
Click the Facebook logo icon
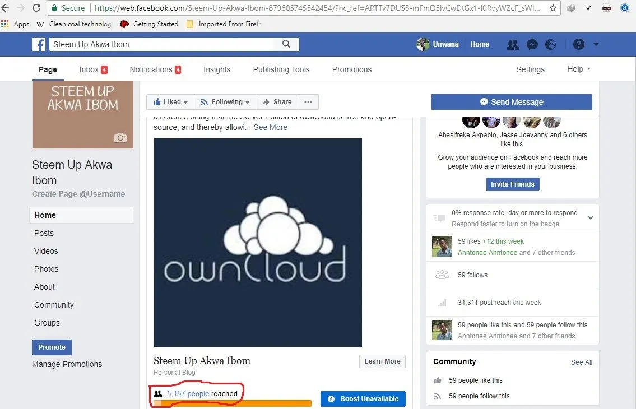pyautogui.click(x=39, y=44)
